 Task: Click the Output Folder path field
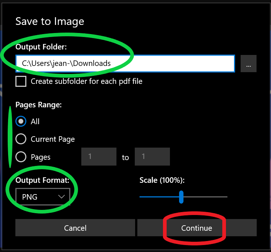point(125,64)
